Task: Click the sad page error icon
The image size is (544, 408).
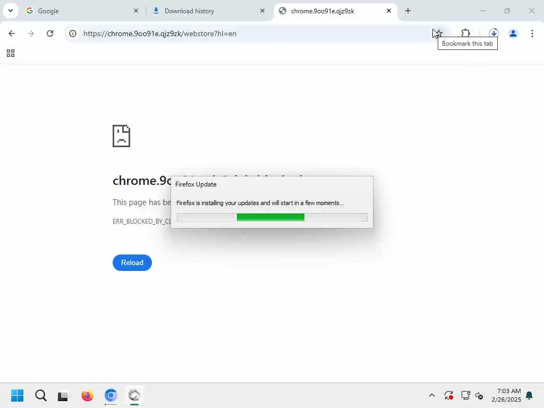Action: pyautogui.click(x=121, y=136)
